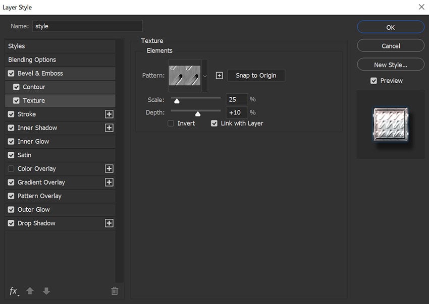Create new pattern preset with plus button
This screenshot has width=429, height=304.
click(x=219, y=75)
